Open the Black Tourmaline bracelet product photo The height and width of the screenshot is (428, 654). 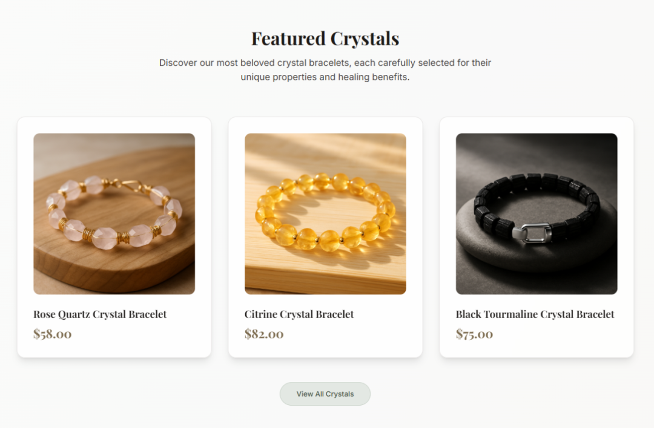coord(537,213)
